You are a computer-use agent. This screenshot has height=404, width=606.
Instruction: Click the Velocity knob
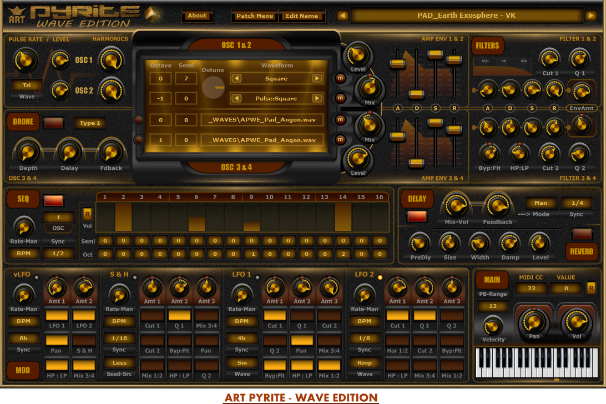(493, 326)
